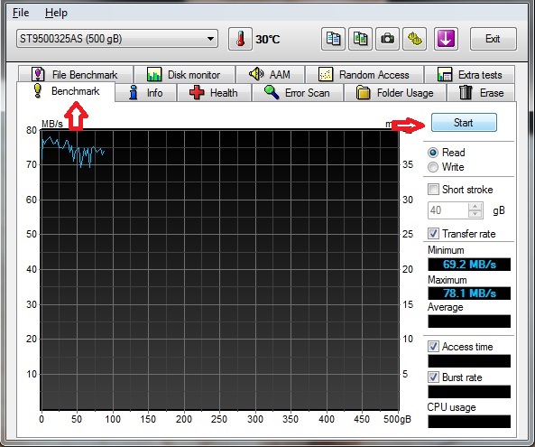
Task: Open the File menu
Action: pos(21,13)
